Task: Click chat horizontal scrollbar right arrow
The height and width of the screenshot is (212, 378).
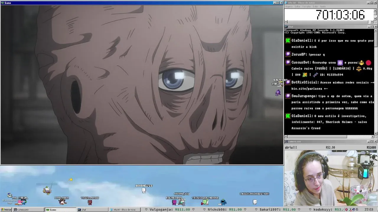Action: coord(372,137)
